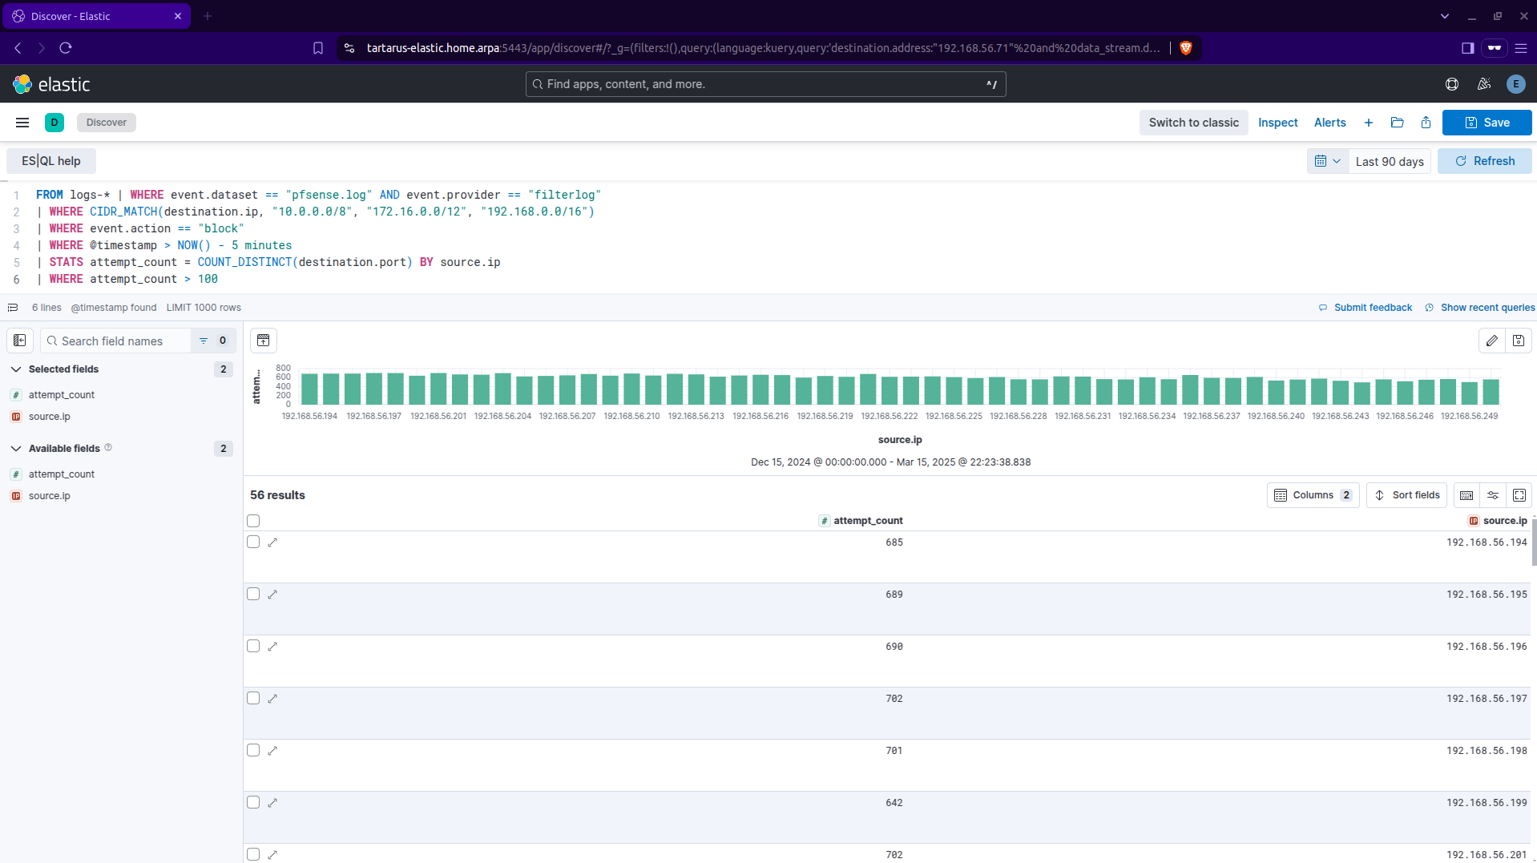Image resolution: width=1537 pixels, height=863 pixels.
Task: Collapse the field sidebar panel
Action: [x=20, y=341]
